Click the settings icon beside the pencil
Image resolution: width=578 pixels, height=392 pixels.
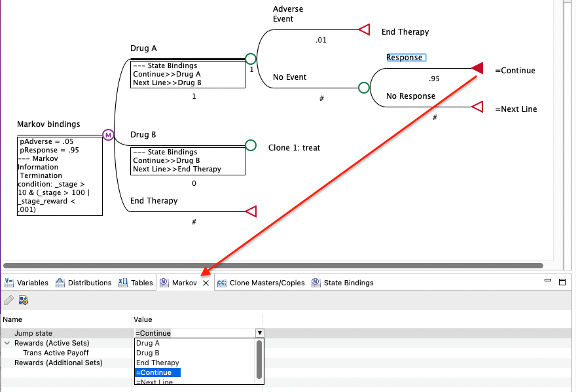24,300
